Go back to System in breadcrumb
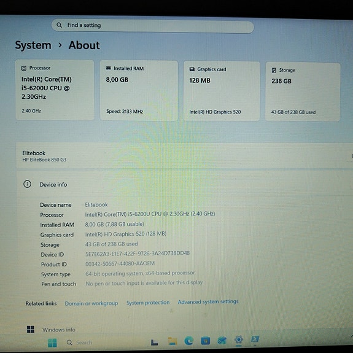This screenshot has width=353, height=353. [33, 45]
